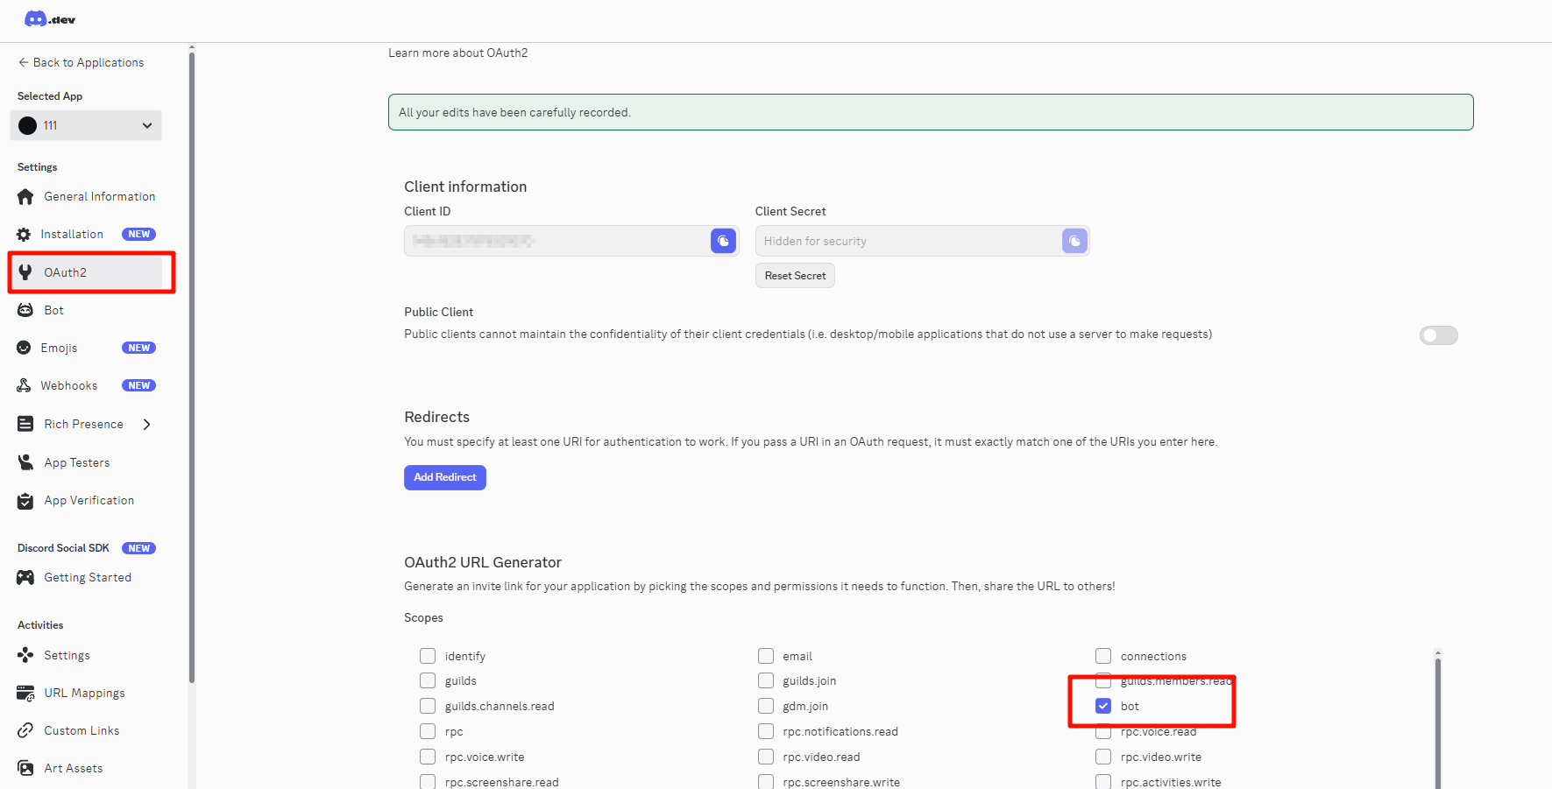Click the Getting Started gamepad icon

point(25,577)
